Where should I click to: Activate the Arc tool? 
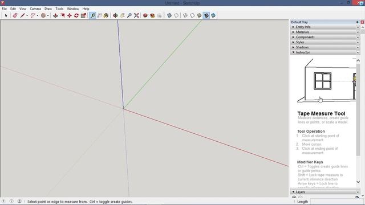(33, 15)
